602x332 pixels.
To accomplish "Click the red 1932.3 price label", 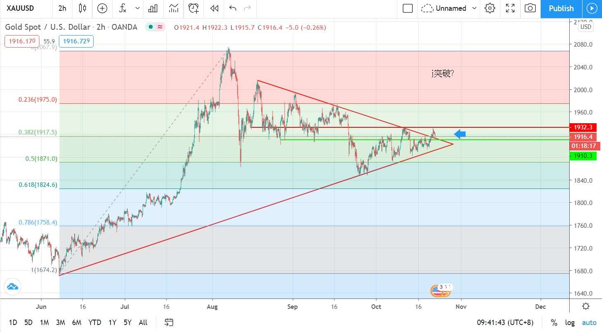I will [x=583, y=127].
